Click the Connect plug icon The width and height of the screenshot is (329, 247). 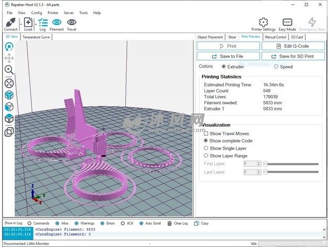10,23
